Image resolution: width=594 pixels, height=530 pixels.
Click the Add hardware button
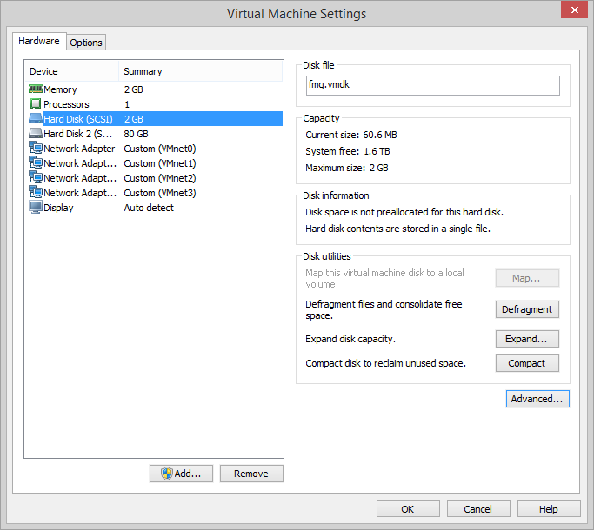click(180, 474)
